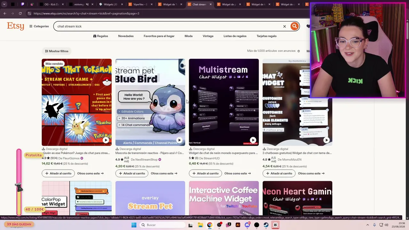
Task: Open 'Otros como este' under StreamHUD listing
Action: [x=237, y=173]
